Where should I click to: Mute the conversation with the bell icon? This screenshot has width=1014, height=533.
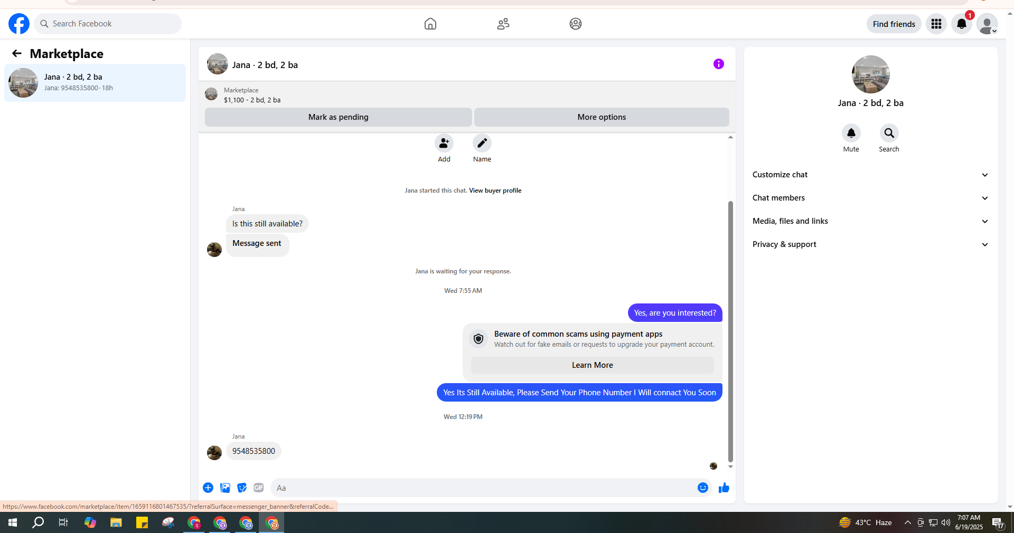tap(851, 133)
